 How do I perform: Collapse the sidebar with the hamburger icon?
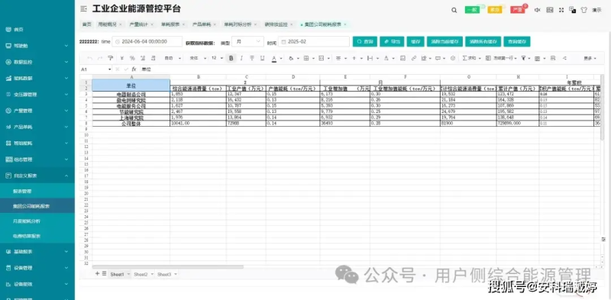(x=83, y=9)
